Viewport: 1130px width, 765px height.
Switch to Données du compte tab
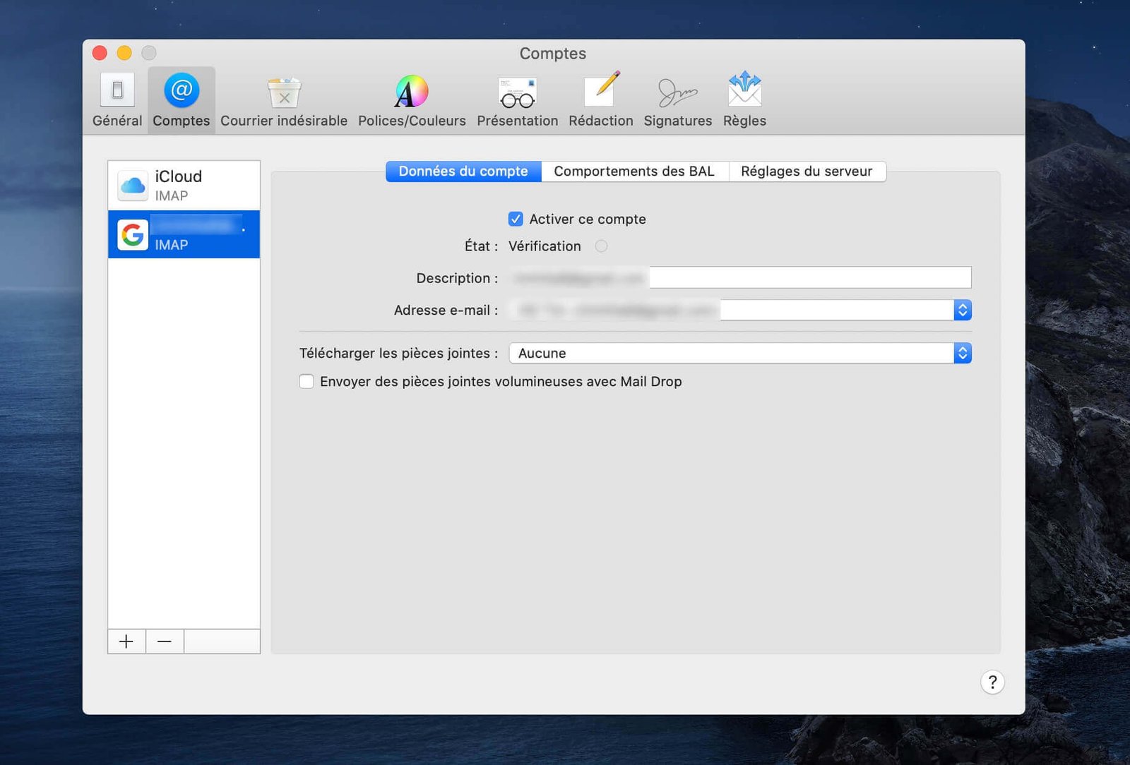point(463,171)
